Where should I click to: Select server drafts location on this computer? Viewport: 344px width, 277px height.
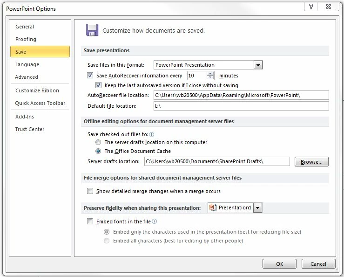pyautogui.click(x=98, y=142)
